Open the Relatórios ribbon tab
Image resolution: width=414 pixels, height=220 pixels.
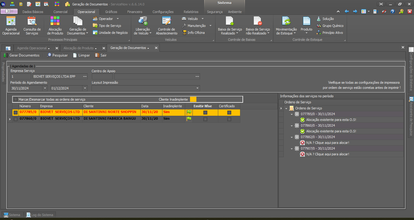[x=191, y=12]
